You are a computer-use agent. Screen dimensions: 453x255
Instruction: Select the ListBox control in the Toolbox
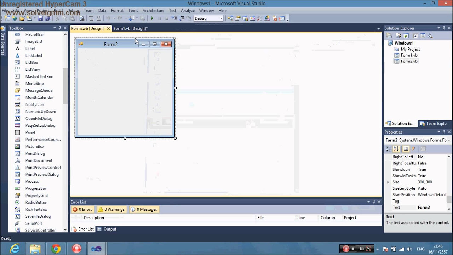[31, 62]
